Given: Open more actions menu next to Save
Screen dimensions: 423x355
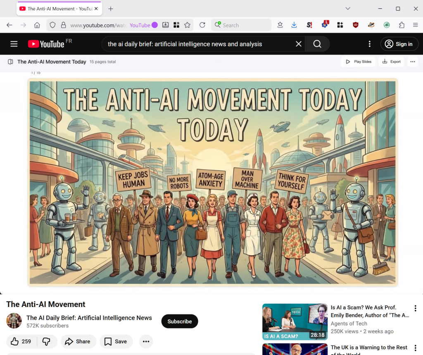Looking at the screenshot, I should click(x=146, y=341).
